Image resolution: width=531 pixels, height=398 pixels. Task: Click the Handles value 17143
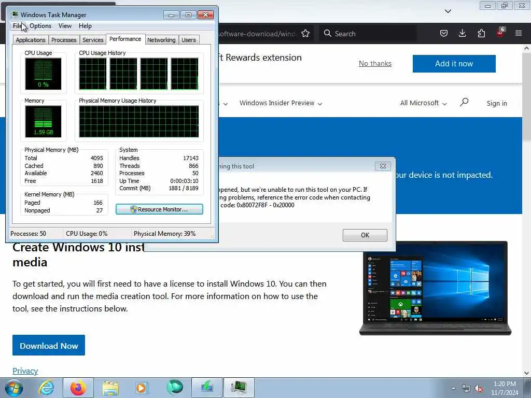click(191, 158)
